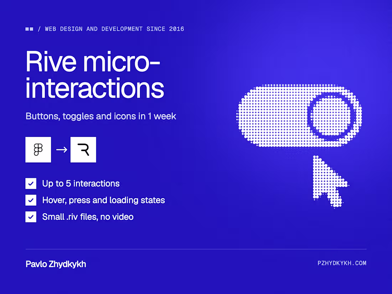Viewport: 392px width, 294px height.
Task: Click the Figma logo tile
Action: (x=38, y=150)
